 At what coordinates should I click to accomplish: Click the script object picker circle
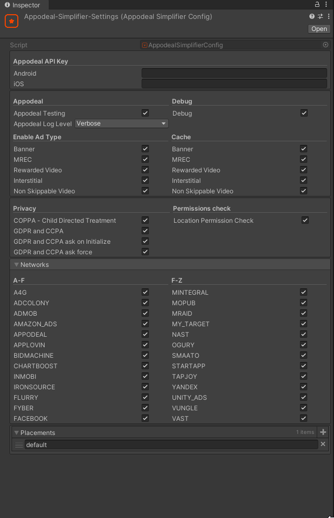tap(326, 45)
